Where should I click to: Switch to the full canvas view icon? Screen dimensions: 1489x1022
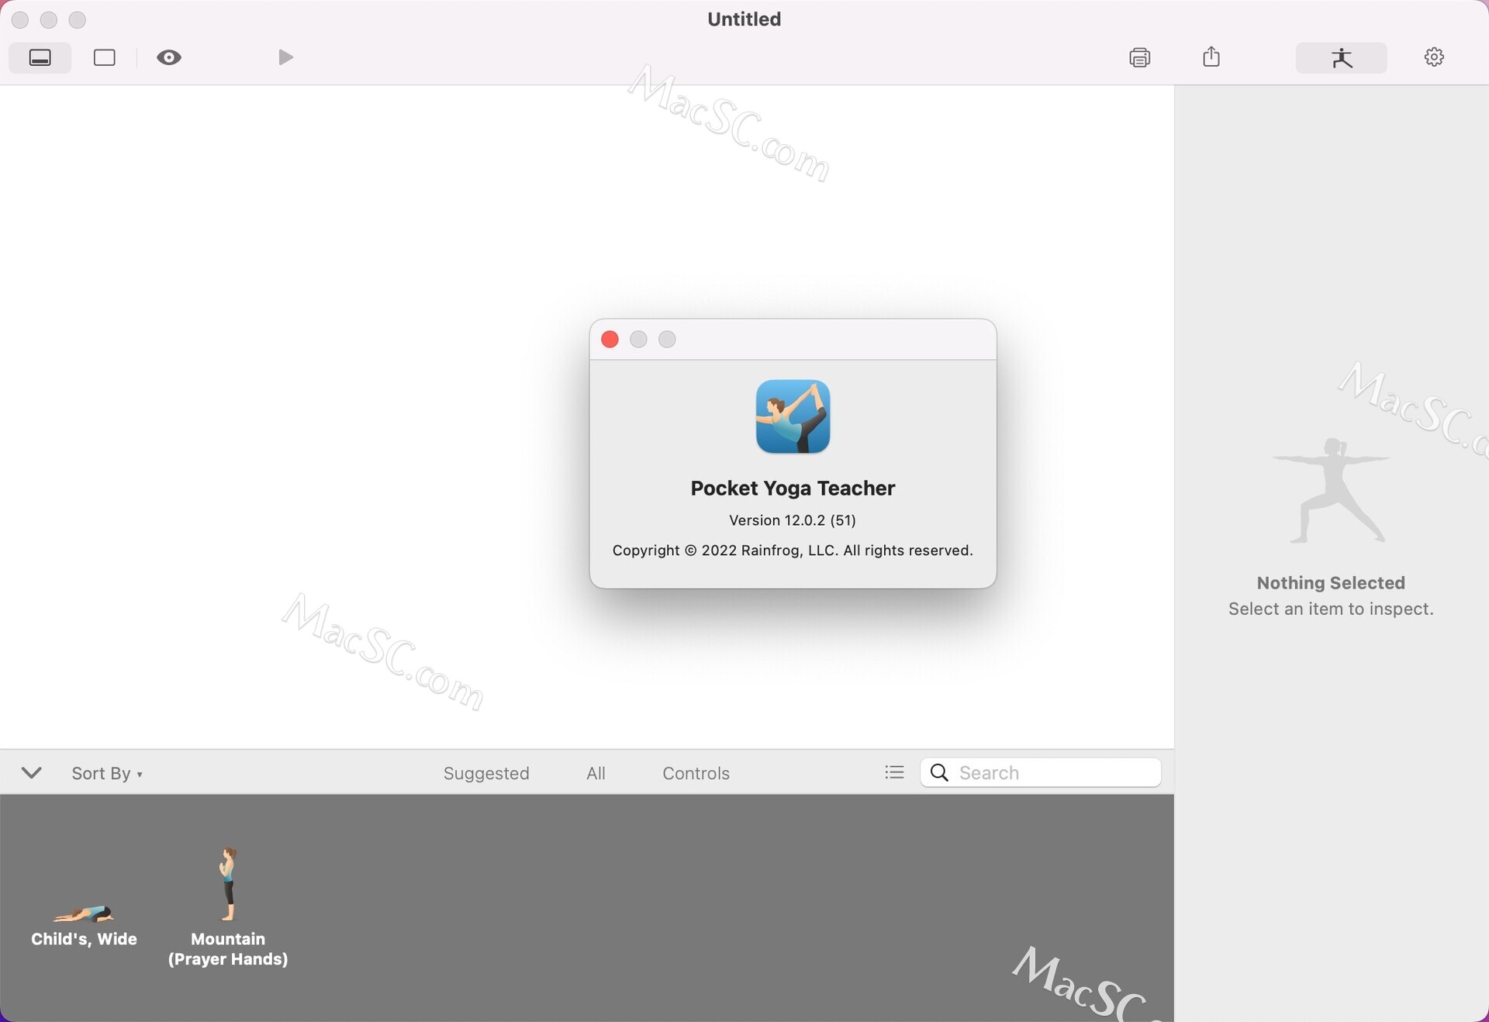(105, 57)
